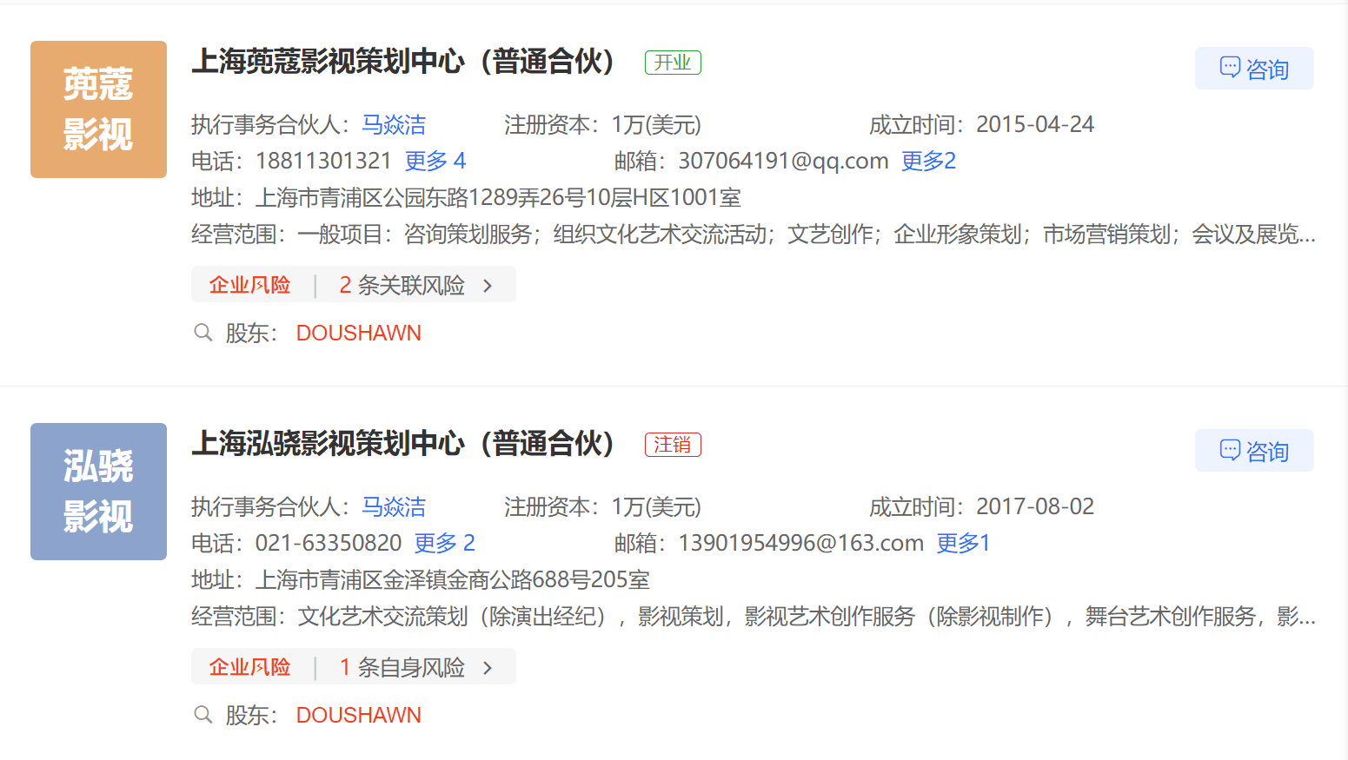Click 咨询 button for 泓骁影视
This screenshot has height=760, width=1348.
coord(1253,451)
